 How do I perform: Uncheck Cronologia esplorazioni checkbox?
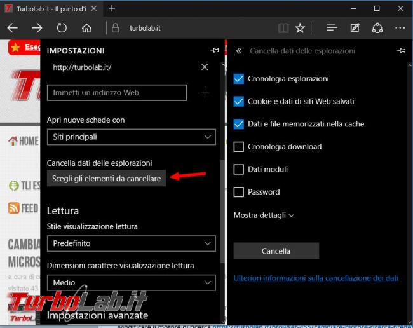click(239, 79)
